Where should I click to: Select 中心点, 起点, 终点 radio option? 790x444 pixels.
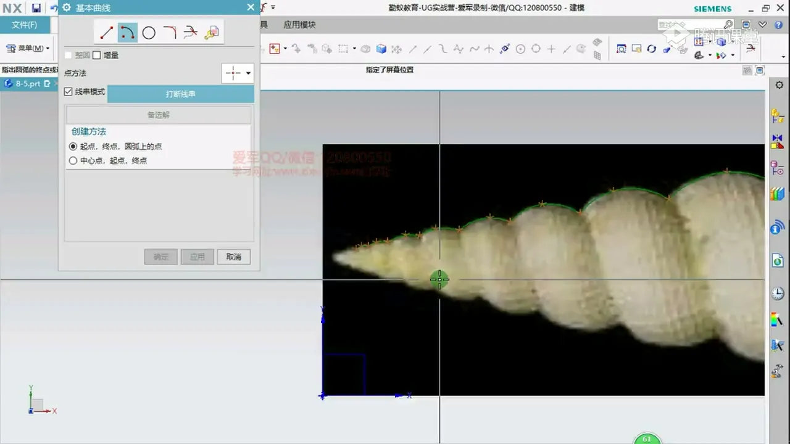[x=73, y=161]
